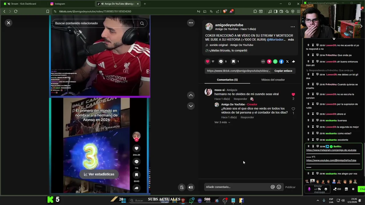
Task: Open Kick chat settings gear
Action: click(353, 189)
